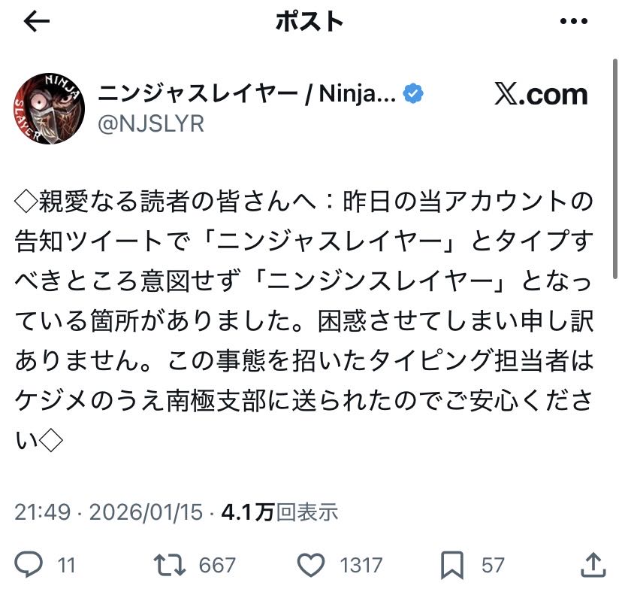The image size is (622, 598).
Task: Tap the reply speech bubble icon
Action: pyautogui.click(x=29, y=564)
